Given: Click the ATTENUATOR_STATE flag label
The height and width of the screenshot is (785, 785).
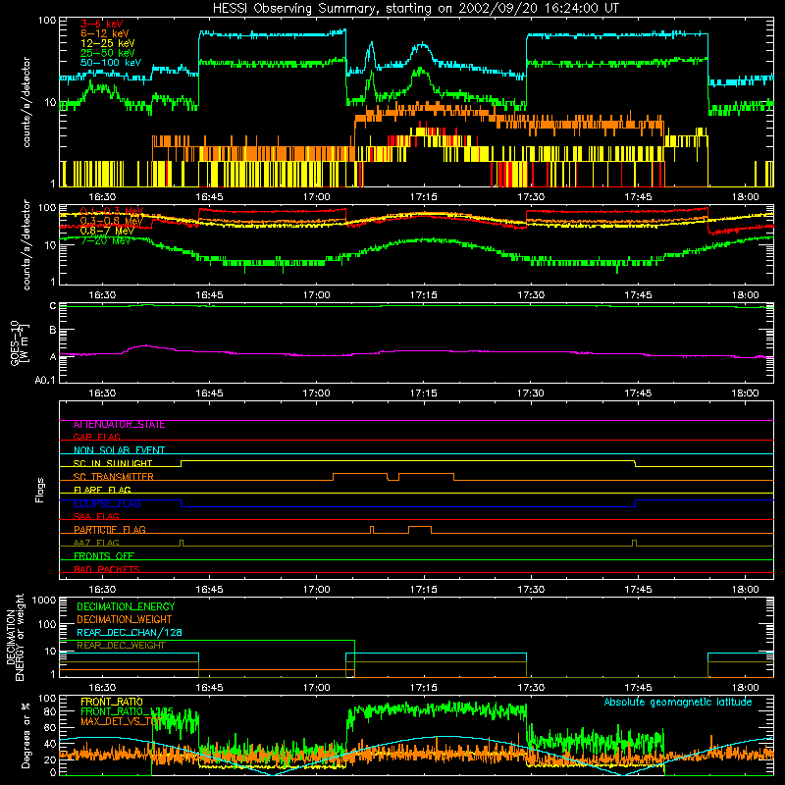Looking at the screenshot, I should (x=119, y=425).
